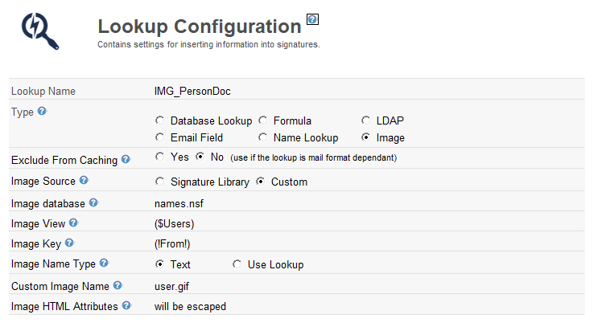The height and width of the screenshot is (335, 602).
Task: Pick the Email Field type option
Action: 159,137
